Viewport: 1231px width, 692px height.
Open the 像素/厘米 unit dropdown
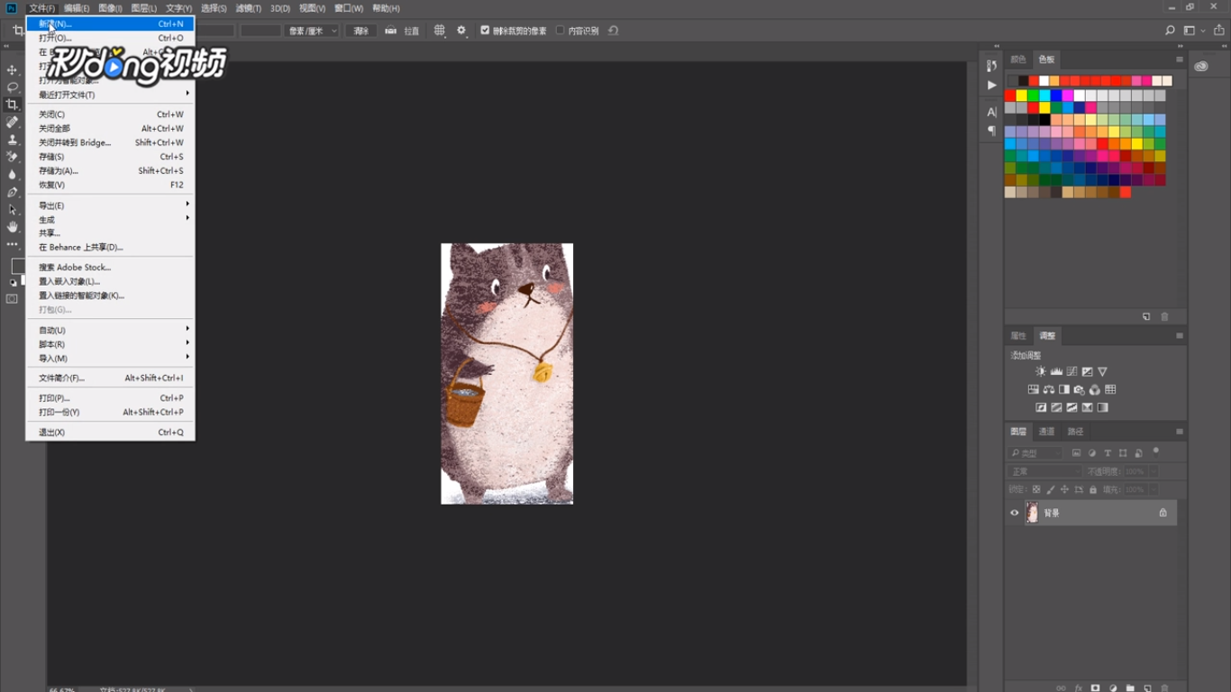(312, 31)
